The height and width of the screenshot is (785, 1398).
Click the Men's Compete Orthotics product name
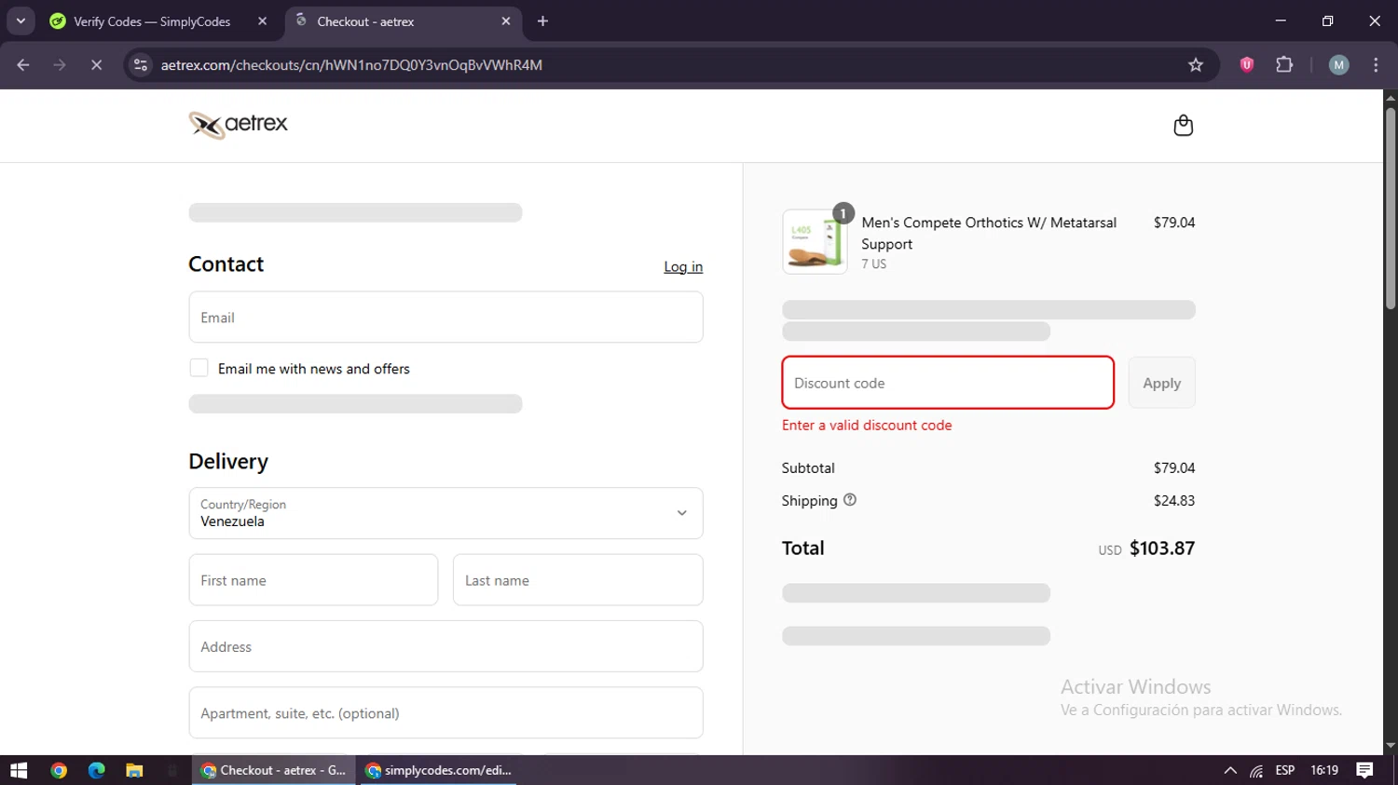989,233
